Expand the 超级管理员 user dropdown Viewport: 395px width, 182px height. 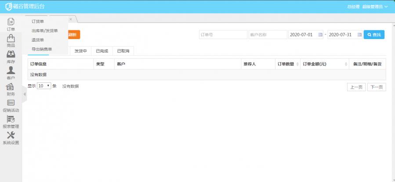375,7
